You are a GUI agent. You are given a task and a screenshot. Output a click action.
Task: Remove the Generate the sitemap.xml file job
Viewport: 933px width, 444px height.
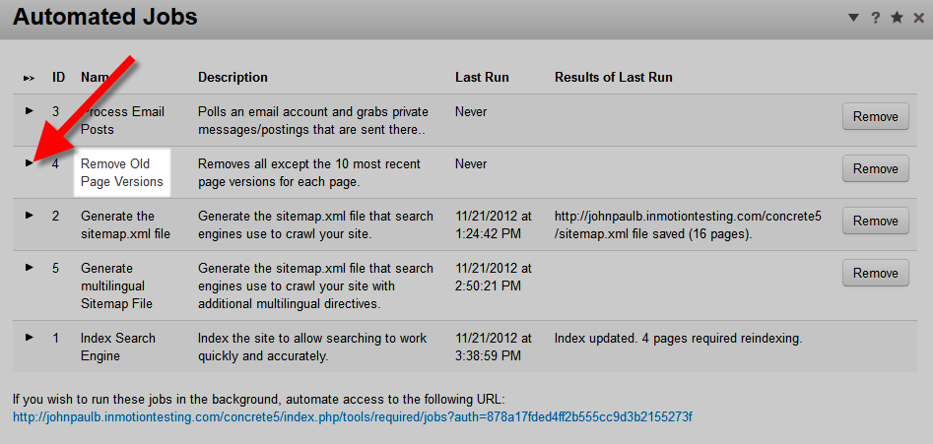[x=875, y=222]
